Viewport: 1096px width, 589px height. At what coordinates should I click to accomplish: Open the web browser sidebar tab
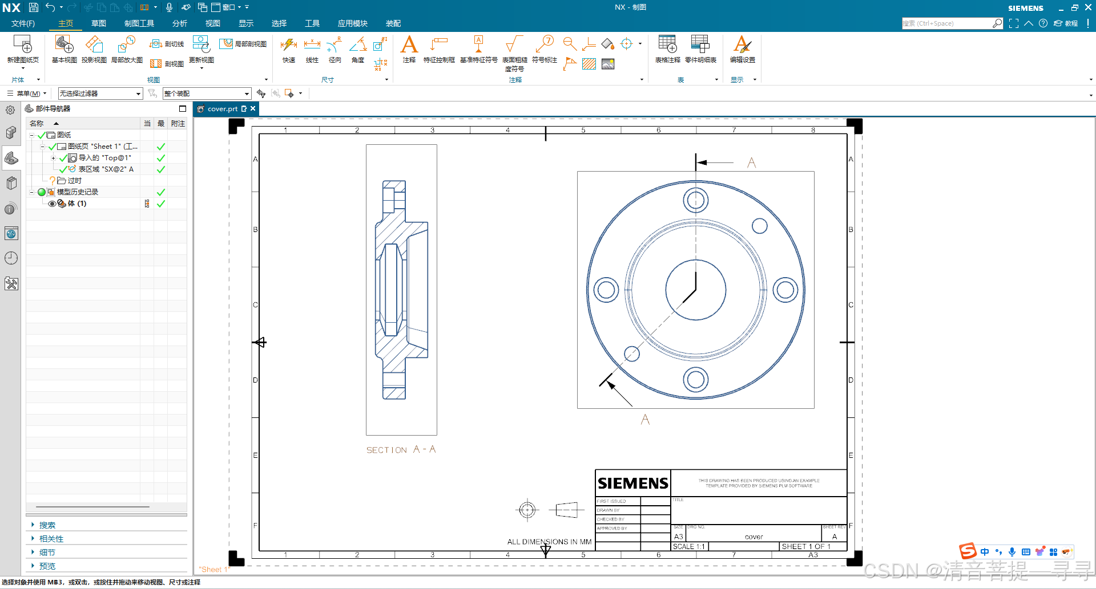tap(11, 233)
